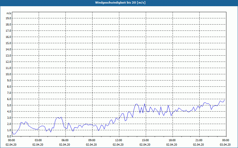Click the 03.04.20 date label

(225, 145)
